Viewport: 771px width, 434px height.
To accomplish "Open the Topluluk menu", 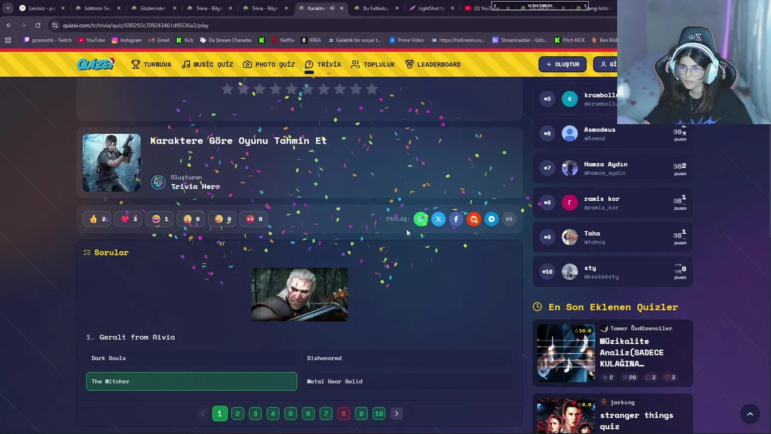I will pyautogui.click(x=373, y=64).
